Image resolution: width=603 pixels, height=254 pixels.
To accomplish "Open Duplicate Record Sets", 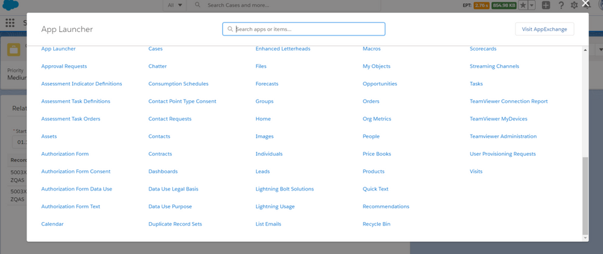I will (x=175, y=224).
